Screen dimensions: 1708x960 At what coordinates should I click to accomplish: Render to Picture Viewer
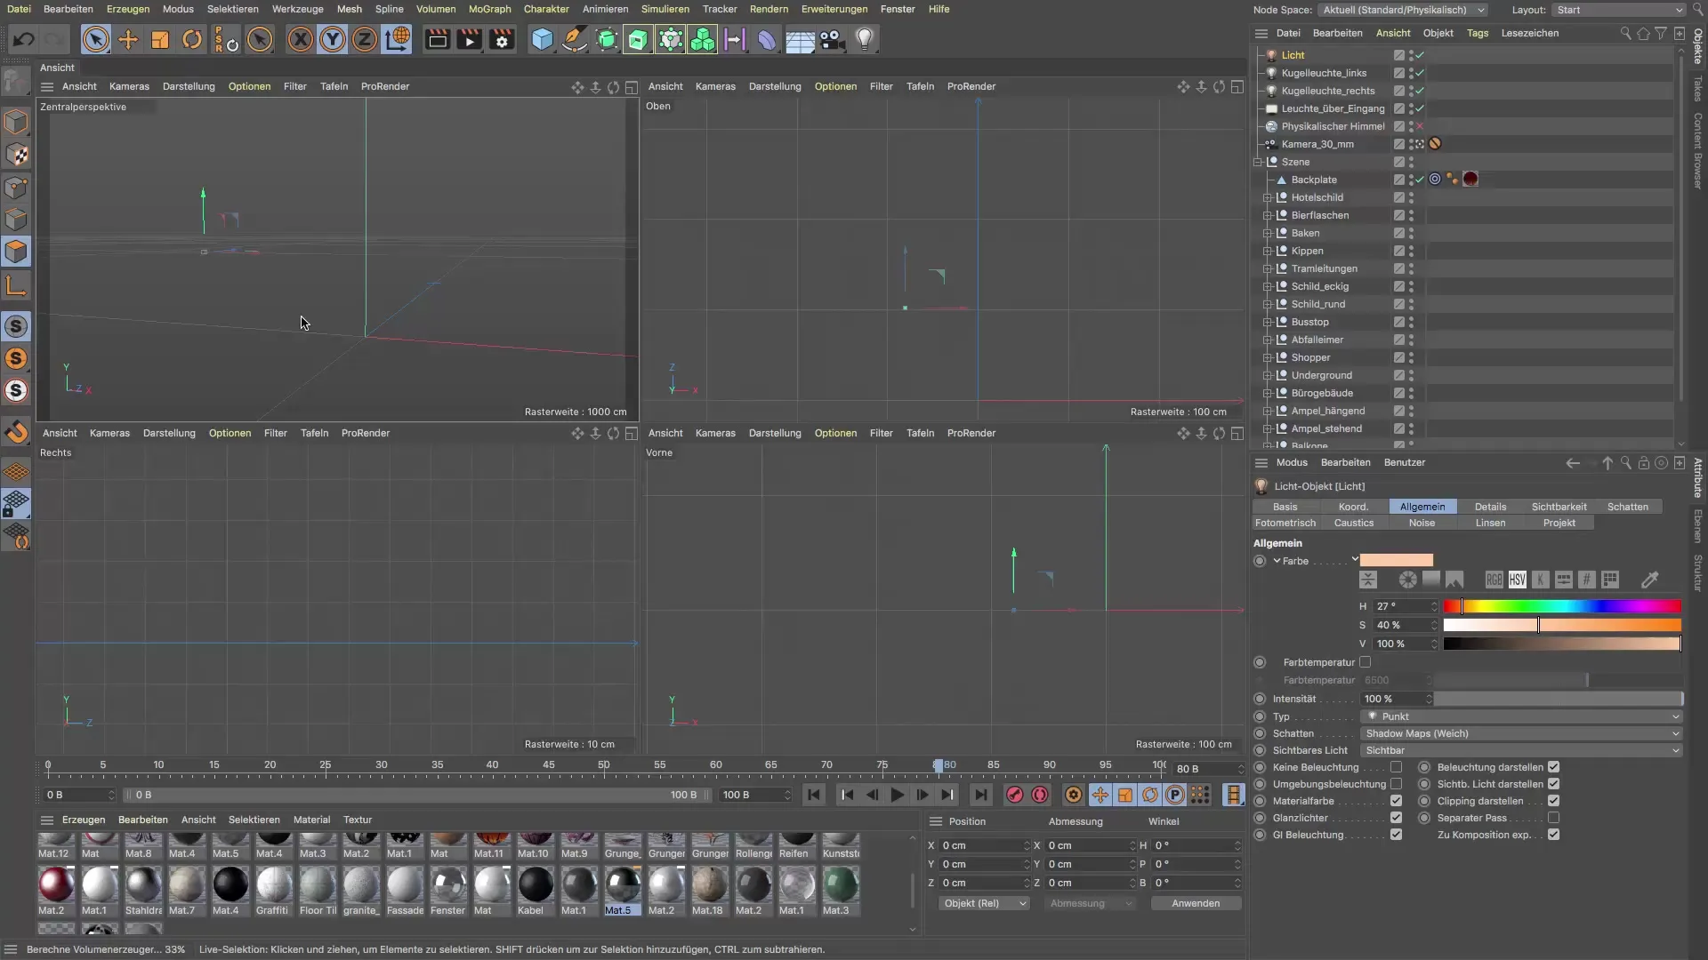(x=470, y=39)
